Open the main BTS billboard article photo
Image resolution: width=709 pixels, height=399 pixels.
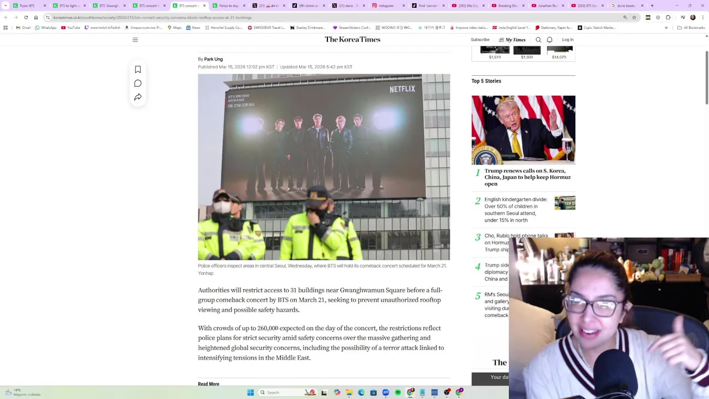(x=324, y=167)
